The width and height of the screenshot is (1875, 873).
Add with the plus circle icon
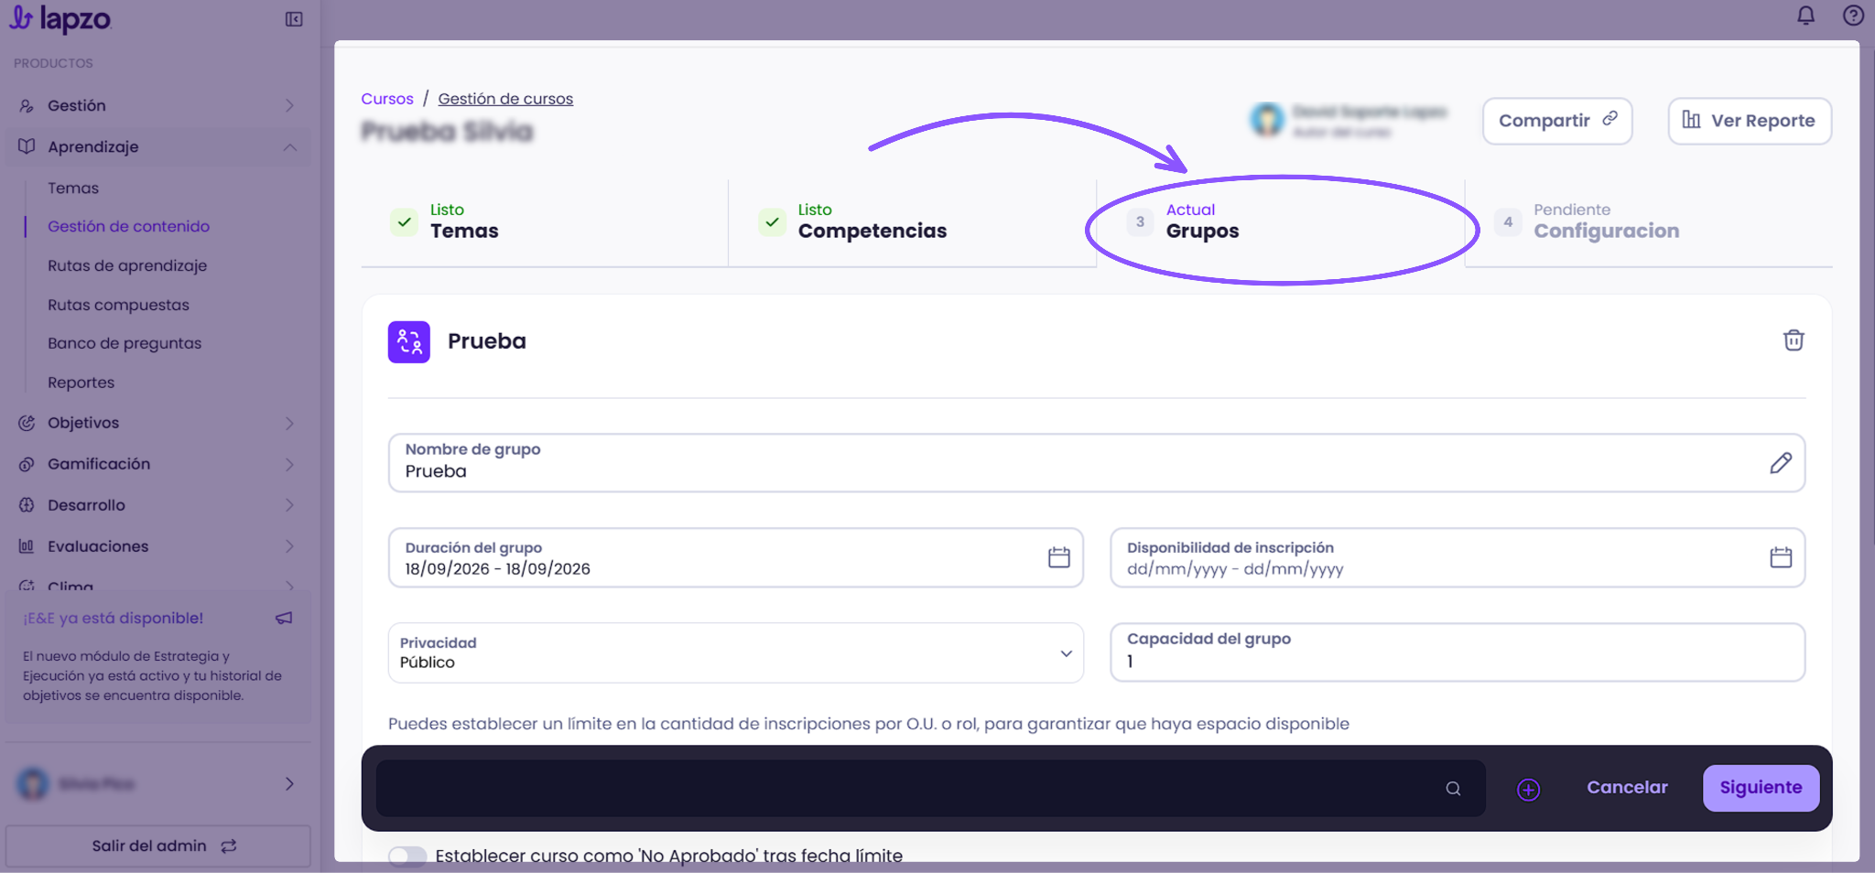[1528, 789]
